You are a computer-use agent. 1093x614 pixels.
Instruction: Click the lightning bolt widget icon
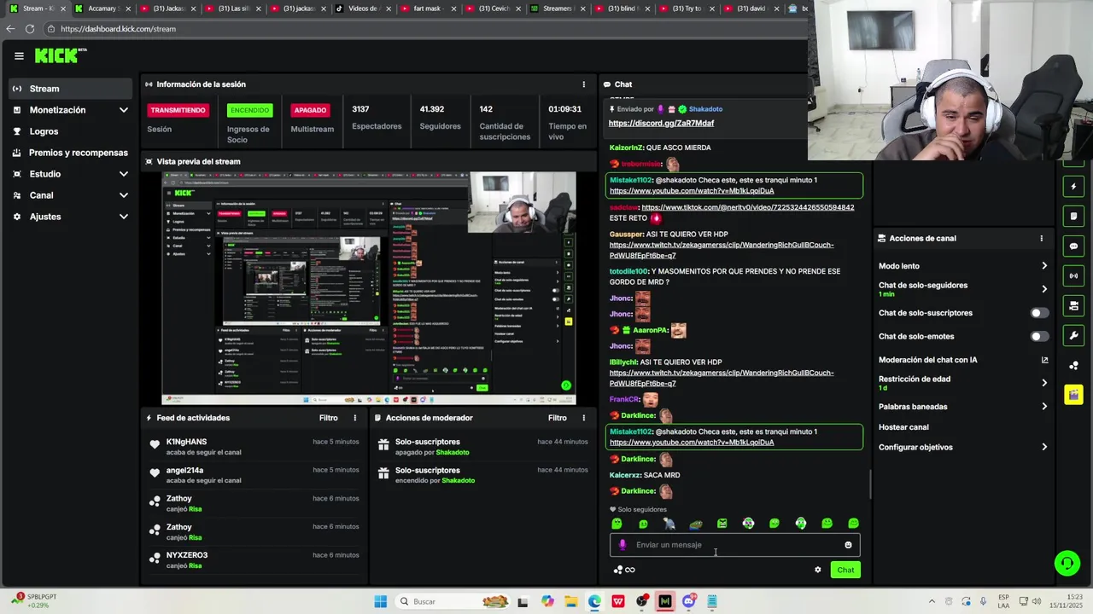pyautogui.click(x=1074, y=187)
